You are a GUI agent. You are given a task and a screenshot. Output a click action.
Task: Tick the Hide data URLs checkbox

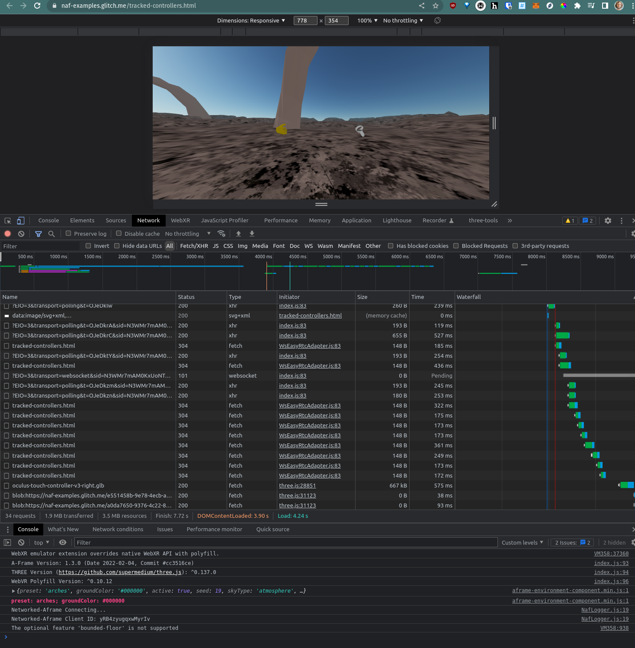pyautogui.click(x=117, y=246)
